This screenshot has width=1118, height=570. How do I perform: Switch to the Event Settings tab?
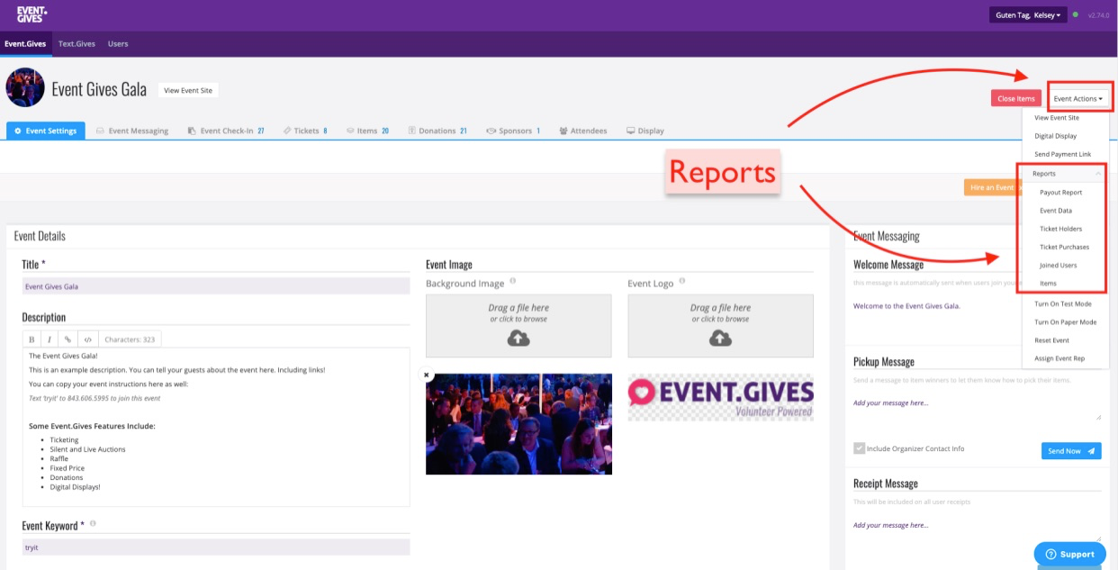coord(46,131)
